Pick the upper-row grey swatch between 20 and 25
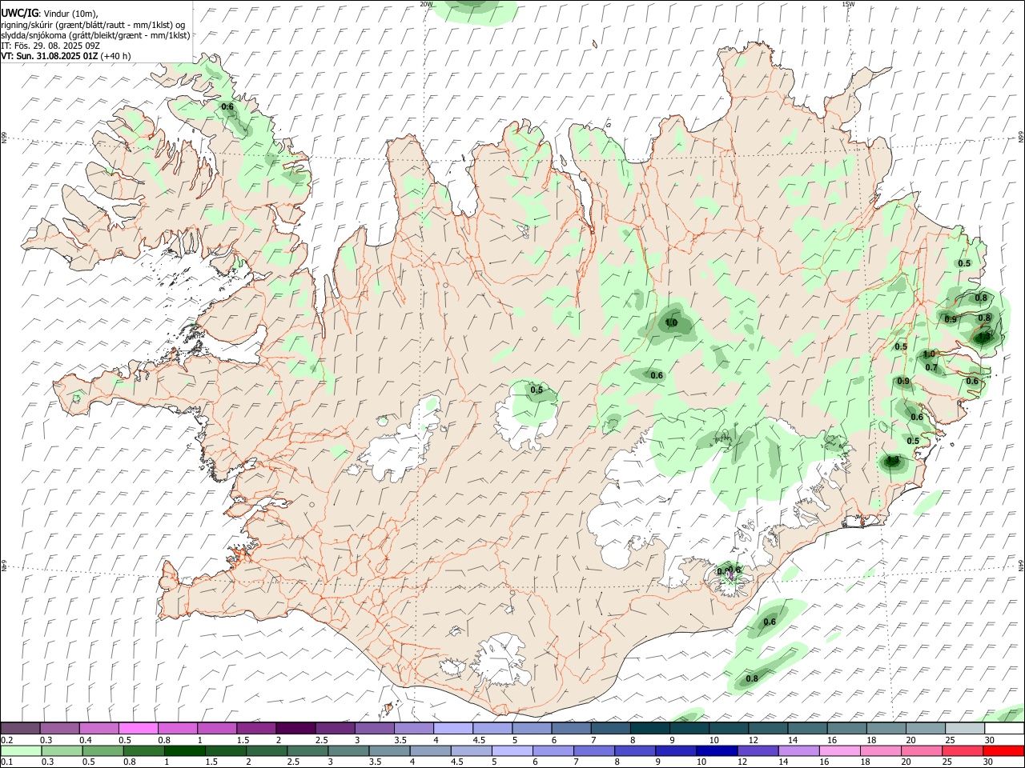Screen dimensions: 1025x768 tap(926, 728)
